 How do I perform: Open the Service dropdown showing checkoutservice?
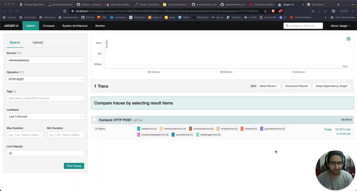[x=45, y=60]
